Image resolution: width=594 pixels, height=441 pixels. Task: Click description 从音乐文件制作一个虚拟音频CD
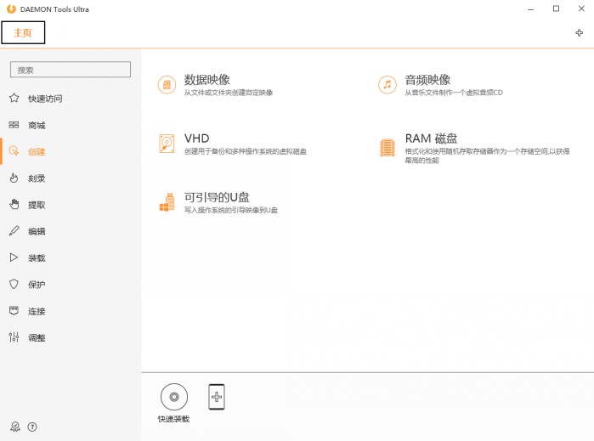point(454,93)
